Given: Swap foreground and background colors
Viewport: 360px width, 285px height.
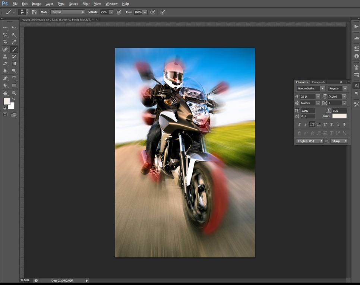Looking at the screenshot, I should click(14, 99).
